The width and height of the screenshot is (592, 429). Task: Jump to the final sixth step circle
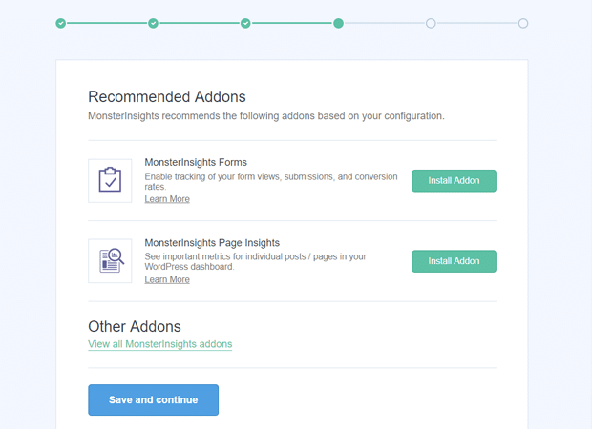coord(523,23)
